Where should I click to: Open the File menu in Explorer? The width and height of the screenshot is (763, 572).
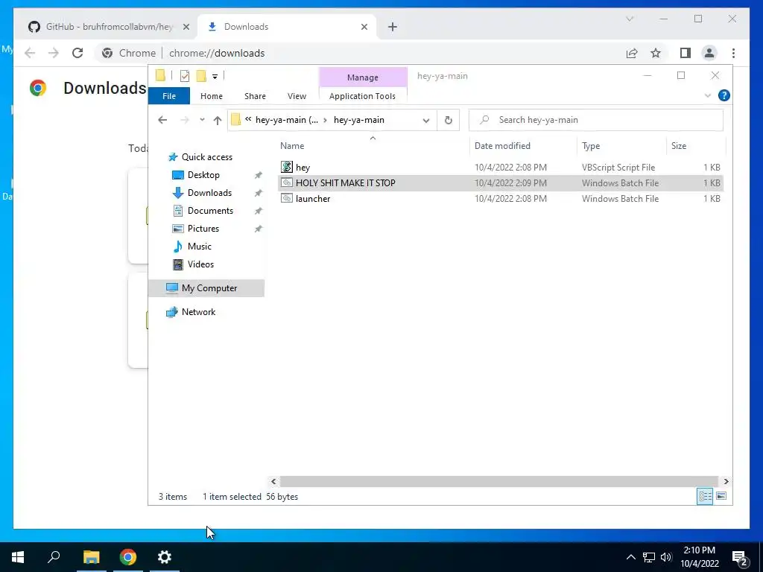[169, 96]
